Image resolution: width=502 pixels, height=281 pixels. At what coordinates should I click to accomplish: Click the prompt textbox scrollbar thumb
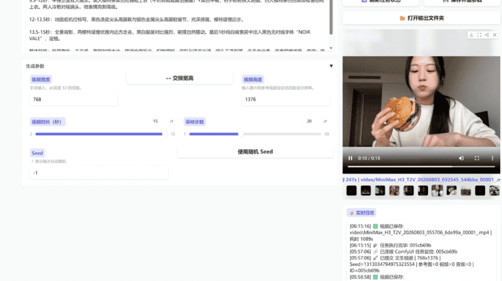(331, 18)
